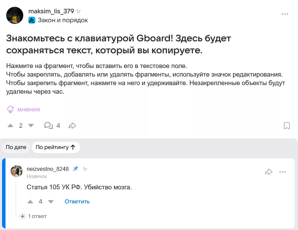
Task: Expand the 1 ответ reply thread
Action: 34,216
